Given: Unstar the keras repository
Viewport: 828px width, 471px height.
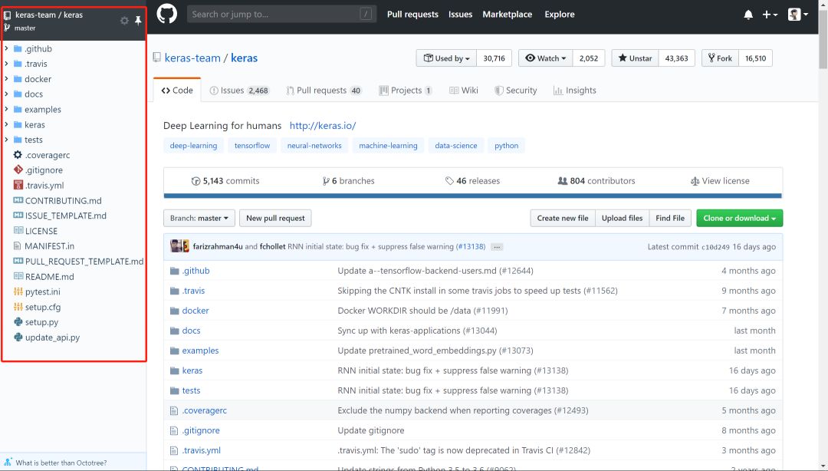Looking at the screenshot, I should (x=636, y=58).
